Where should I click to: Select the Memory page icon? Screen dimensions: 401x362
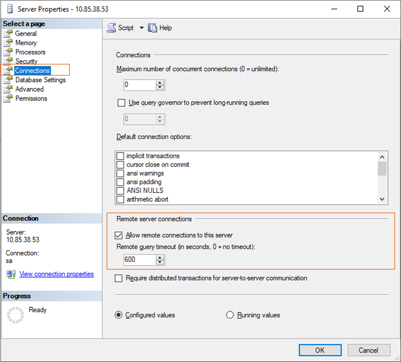click(x=8, y=43)
